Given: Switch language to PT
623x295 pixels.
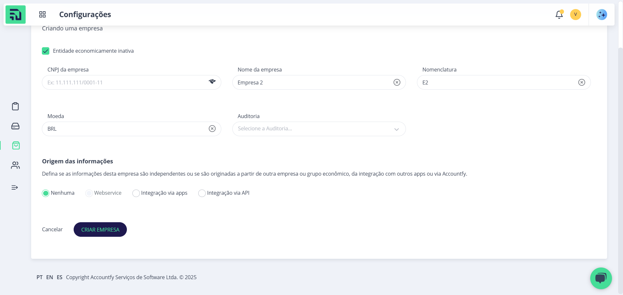Looking at the screenshot, I should (x=40, y=277).
